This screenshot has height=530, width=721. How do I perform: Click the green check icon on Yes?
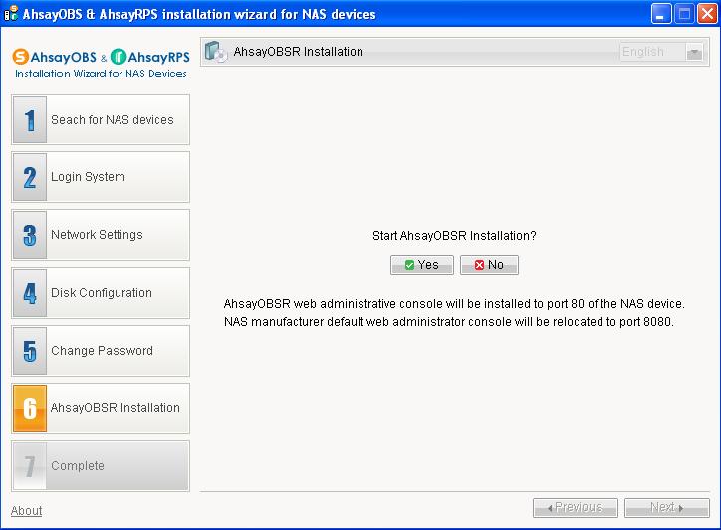click(x=409, y=265)
